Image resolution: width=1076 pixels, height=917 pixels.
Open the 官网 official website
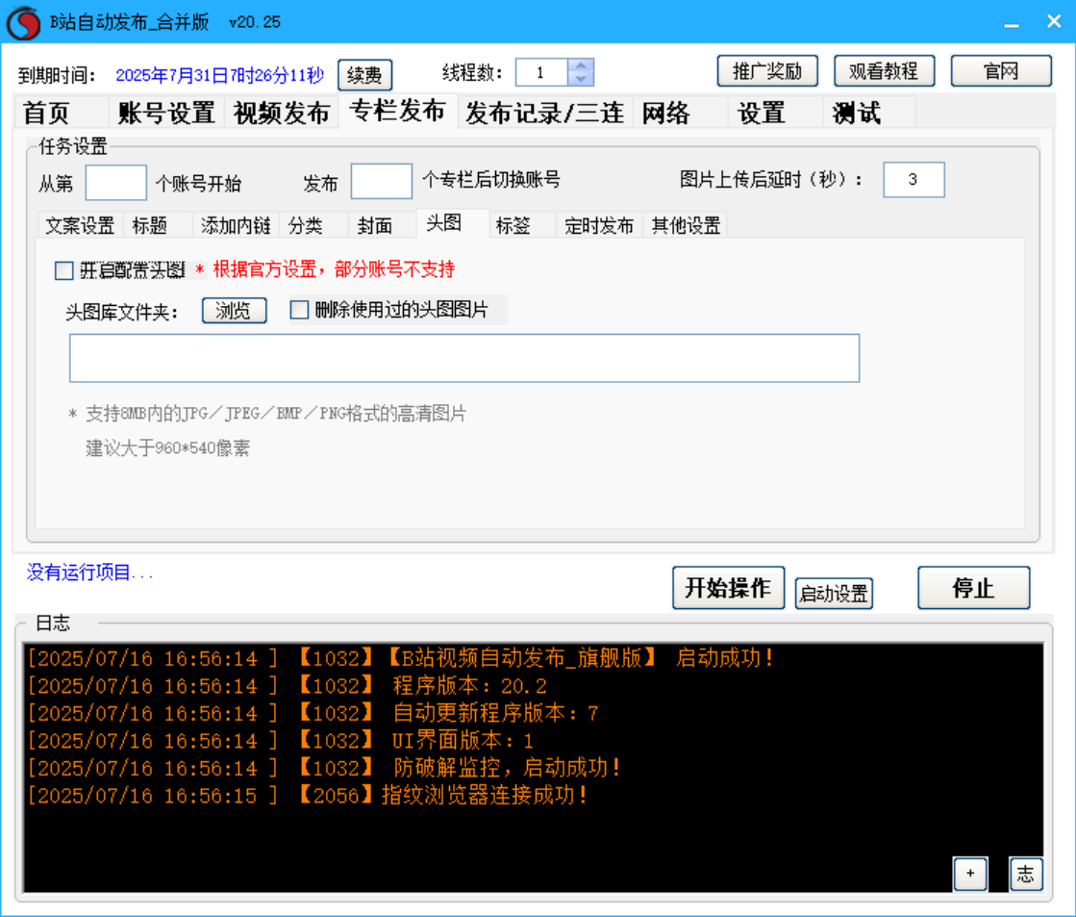1000,71
